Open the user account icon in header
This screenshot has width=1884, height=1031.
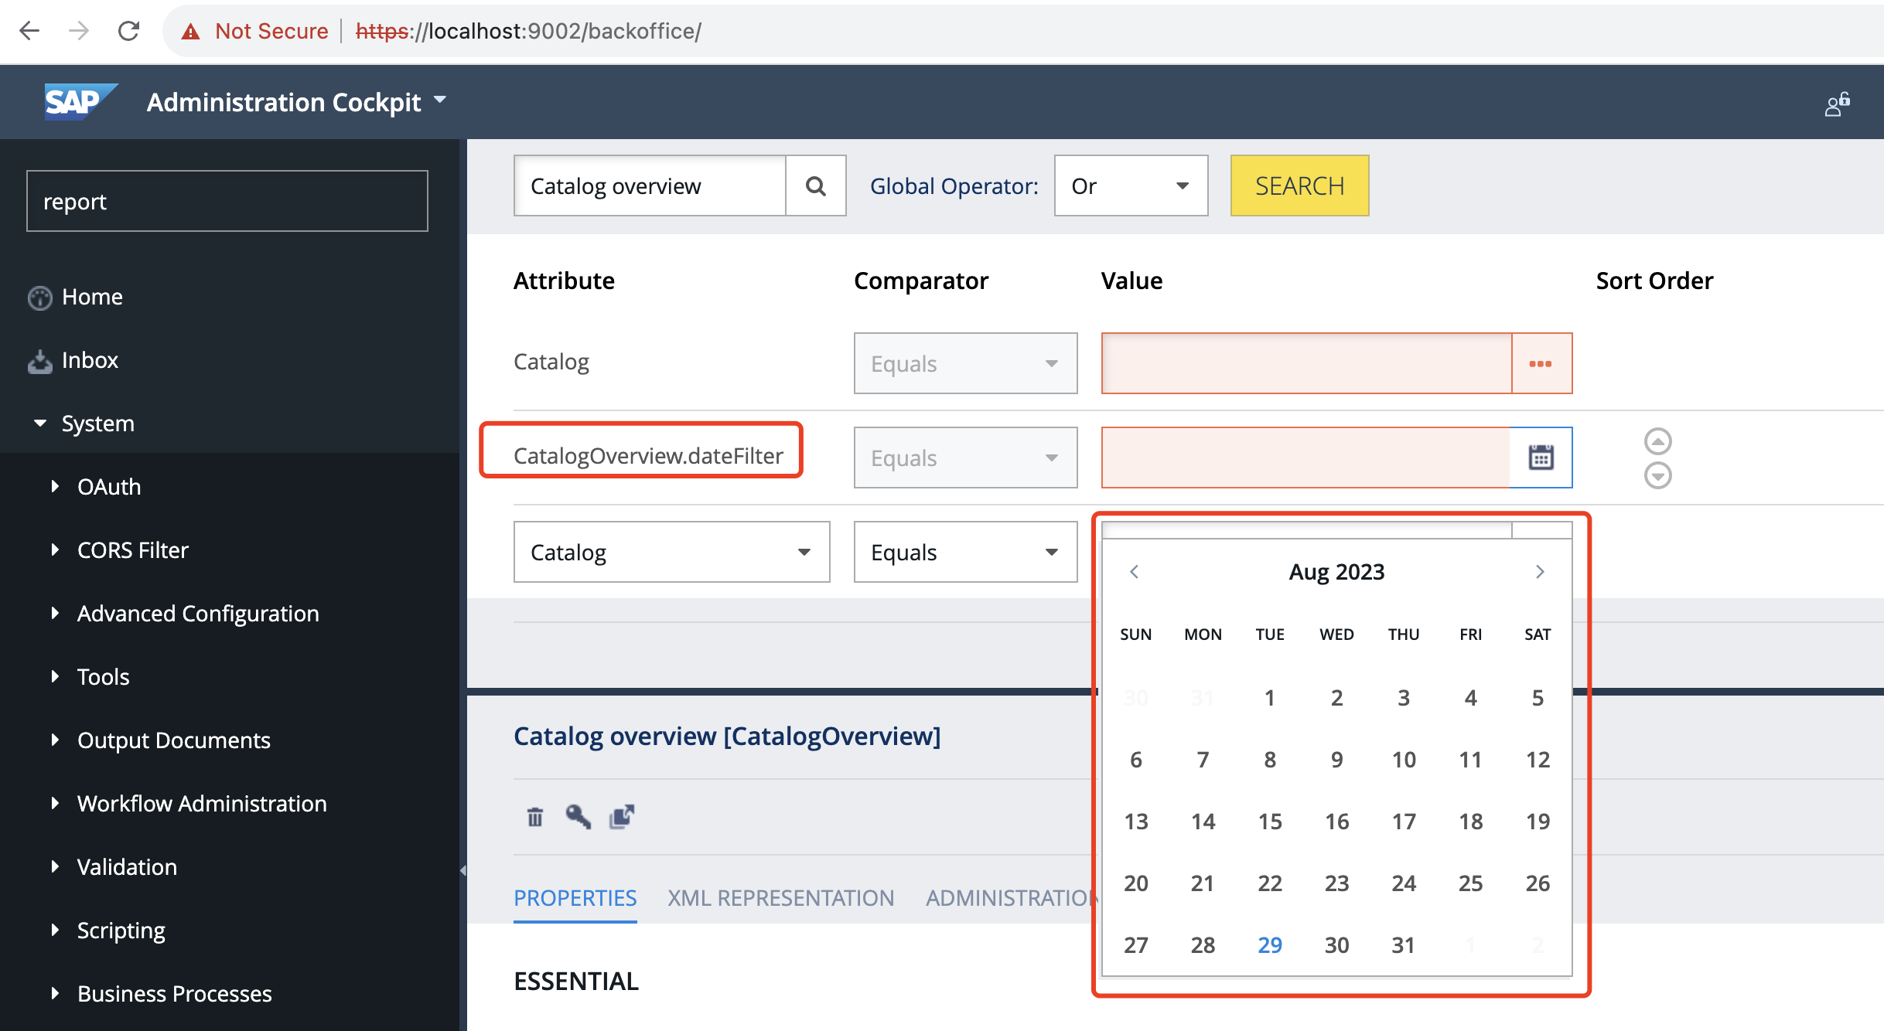[x=1838, y=104]
